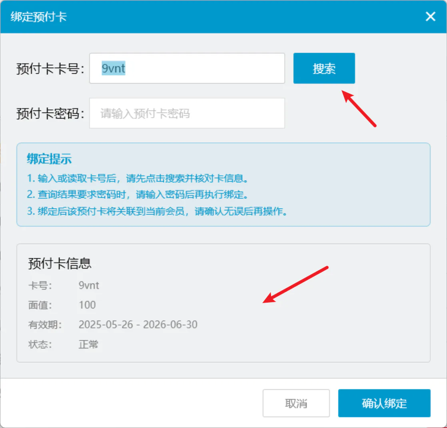Click the 有效期 value 2025-05-26 - 2026-06-30
447x428 pixels.
tap(138, 325)
